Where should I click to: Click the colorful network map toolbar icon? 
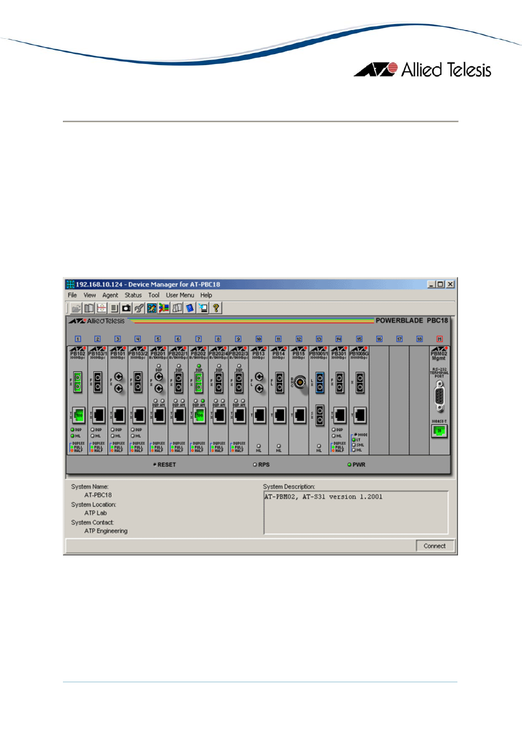pyautogui.click(x=152, y=308)
